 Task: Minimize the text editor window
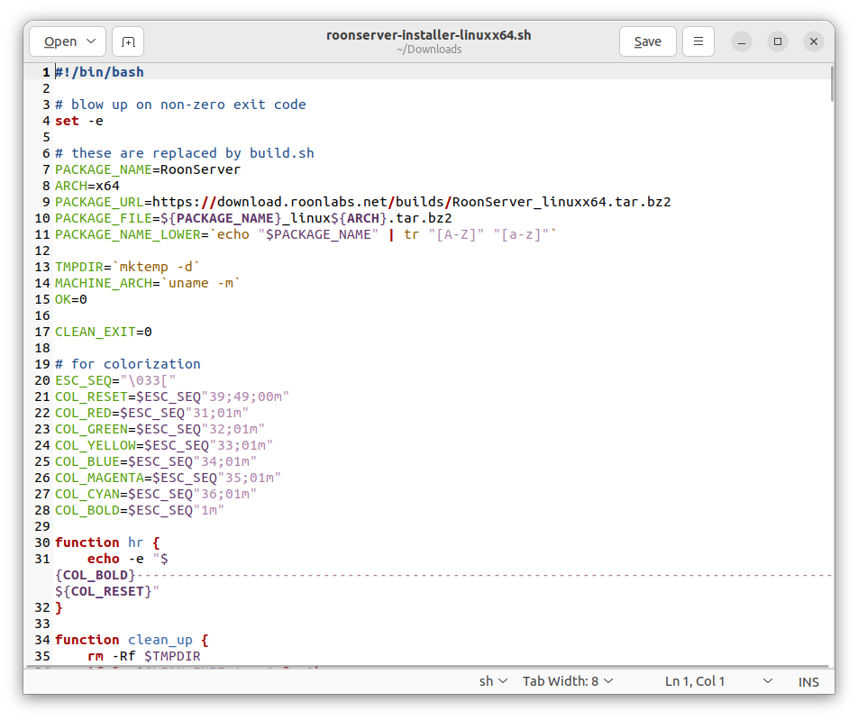(x=742, y=41)
